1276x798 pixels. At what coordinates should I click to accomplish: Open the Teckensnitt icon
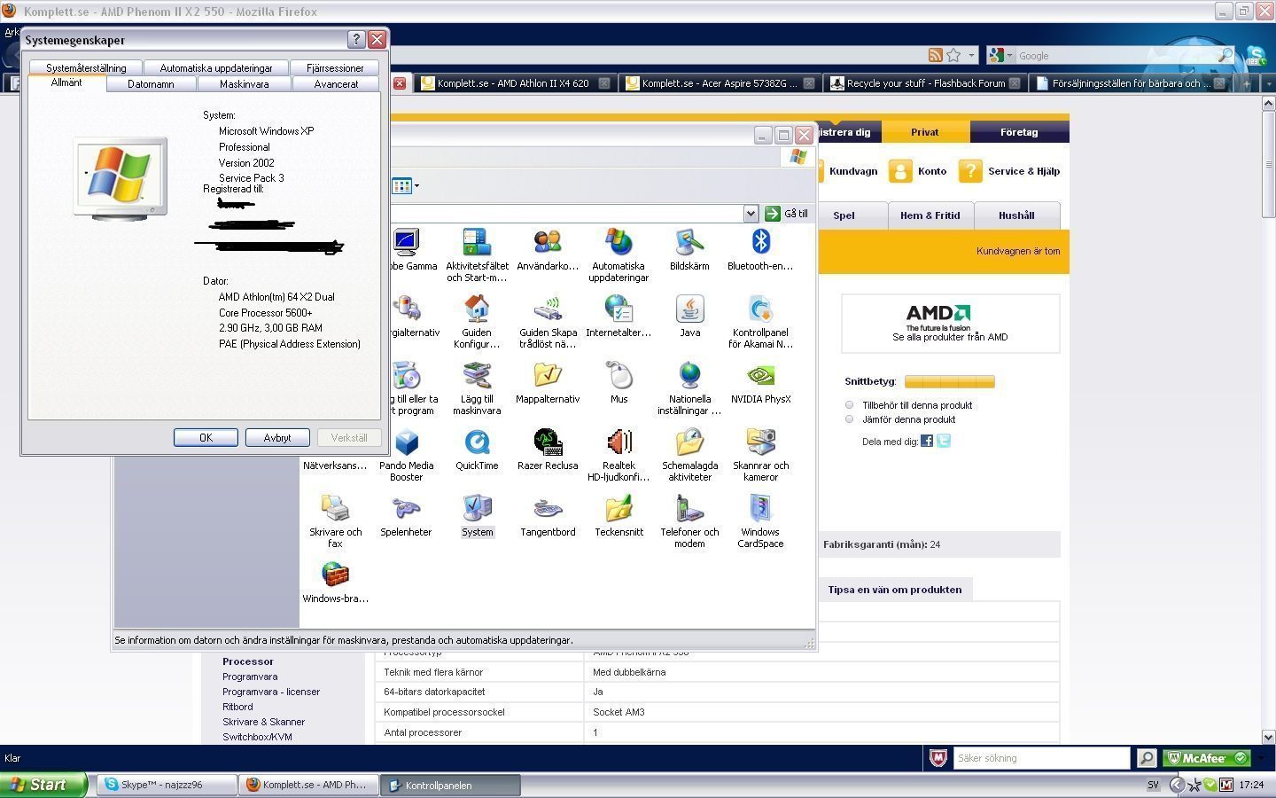[x=619, y=515]
